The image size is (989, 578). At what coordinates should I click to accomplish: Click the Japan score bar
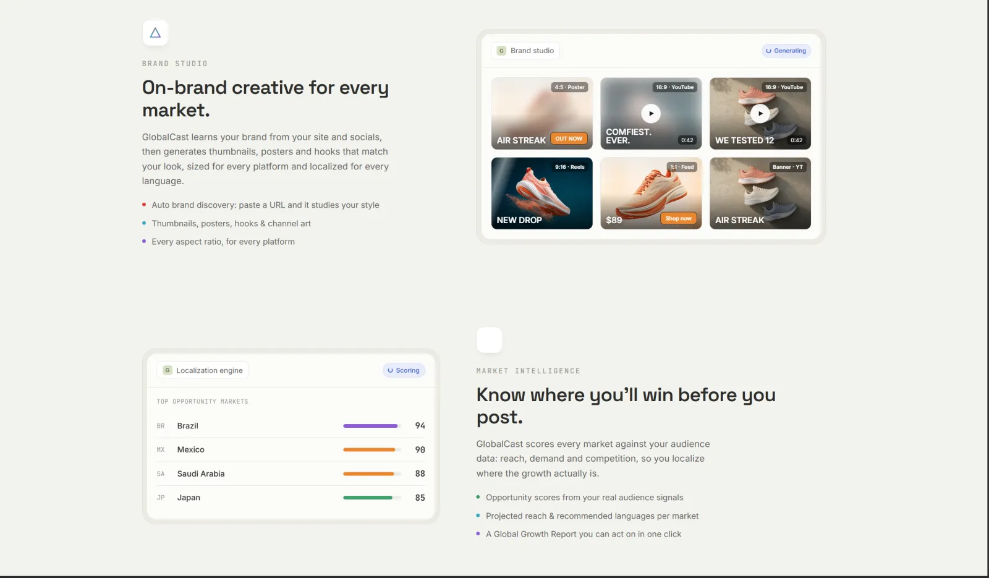coord(372,498)
